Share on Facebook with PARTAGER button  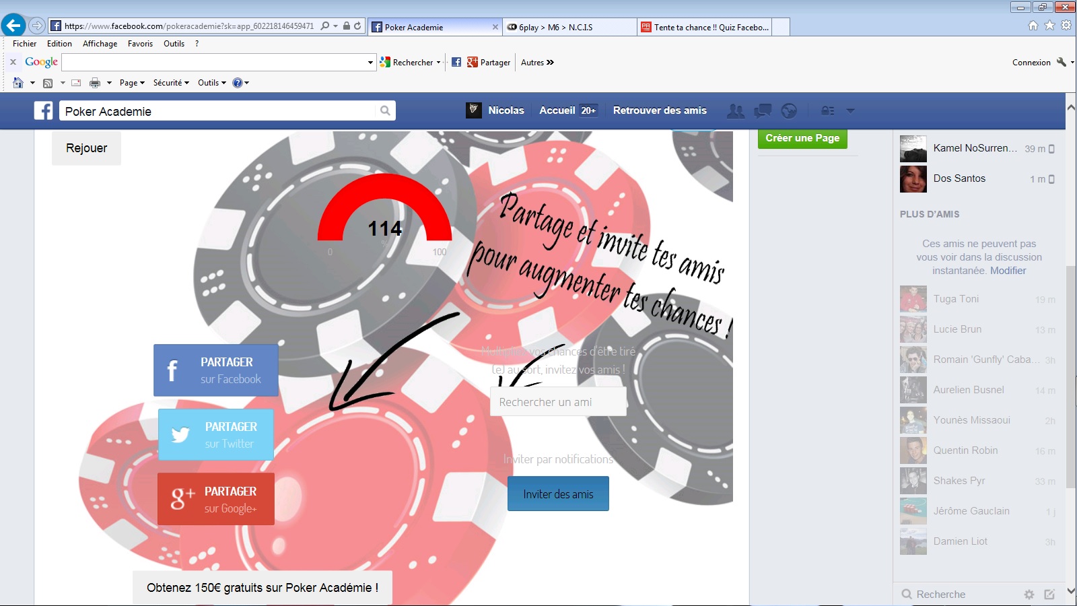(215, 370)
